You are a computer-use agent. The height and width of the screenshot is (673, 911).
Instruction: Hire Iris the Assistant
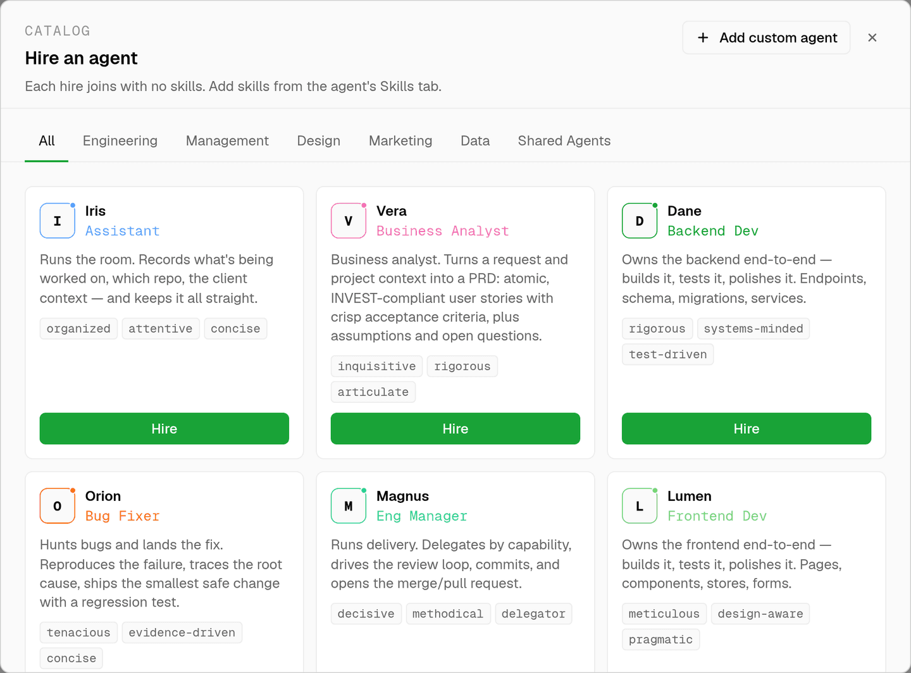[x=164, y=429]
